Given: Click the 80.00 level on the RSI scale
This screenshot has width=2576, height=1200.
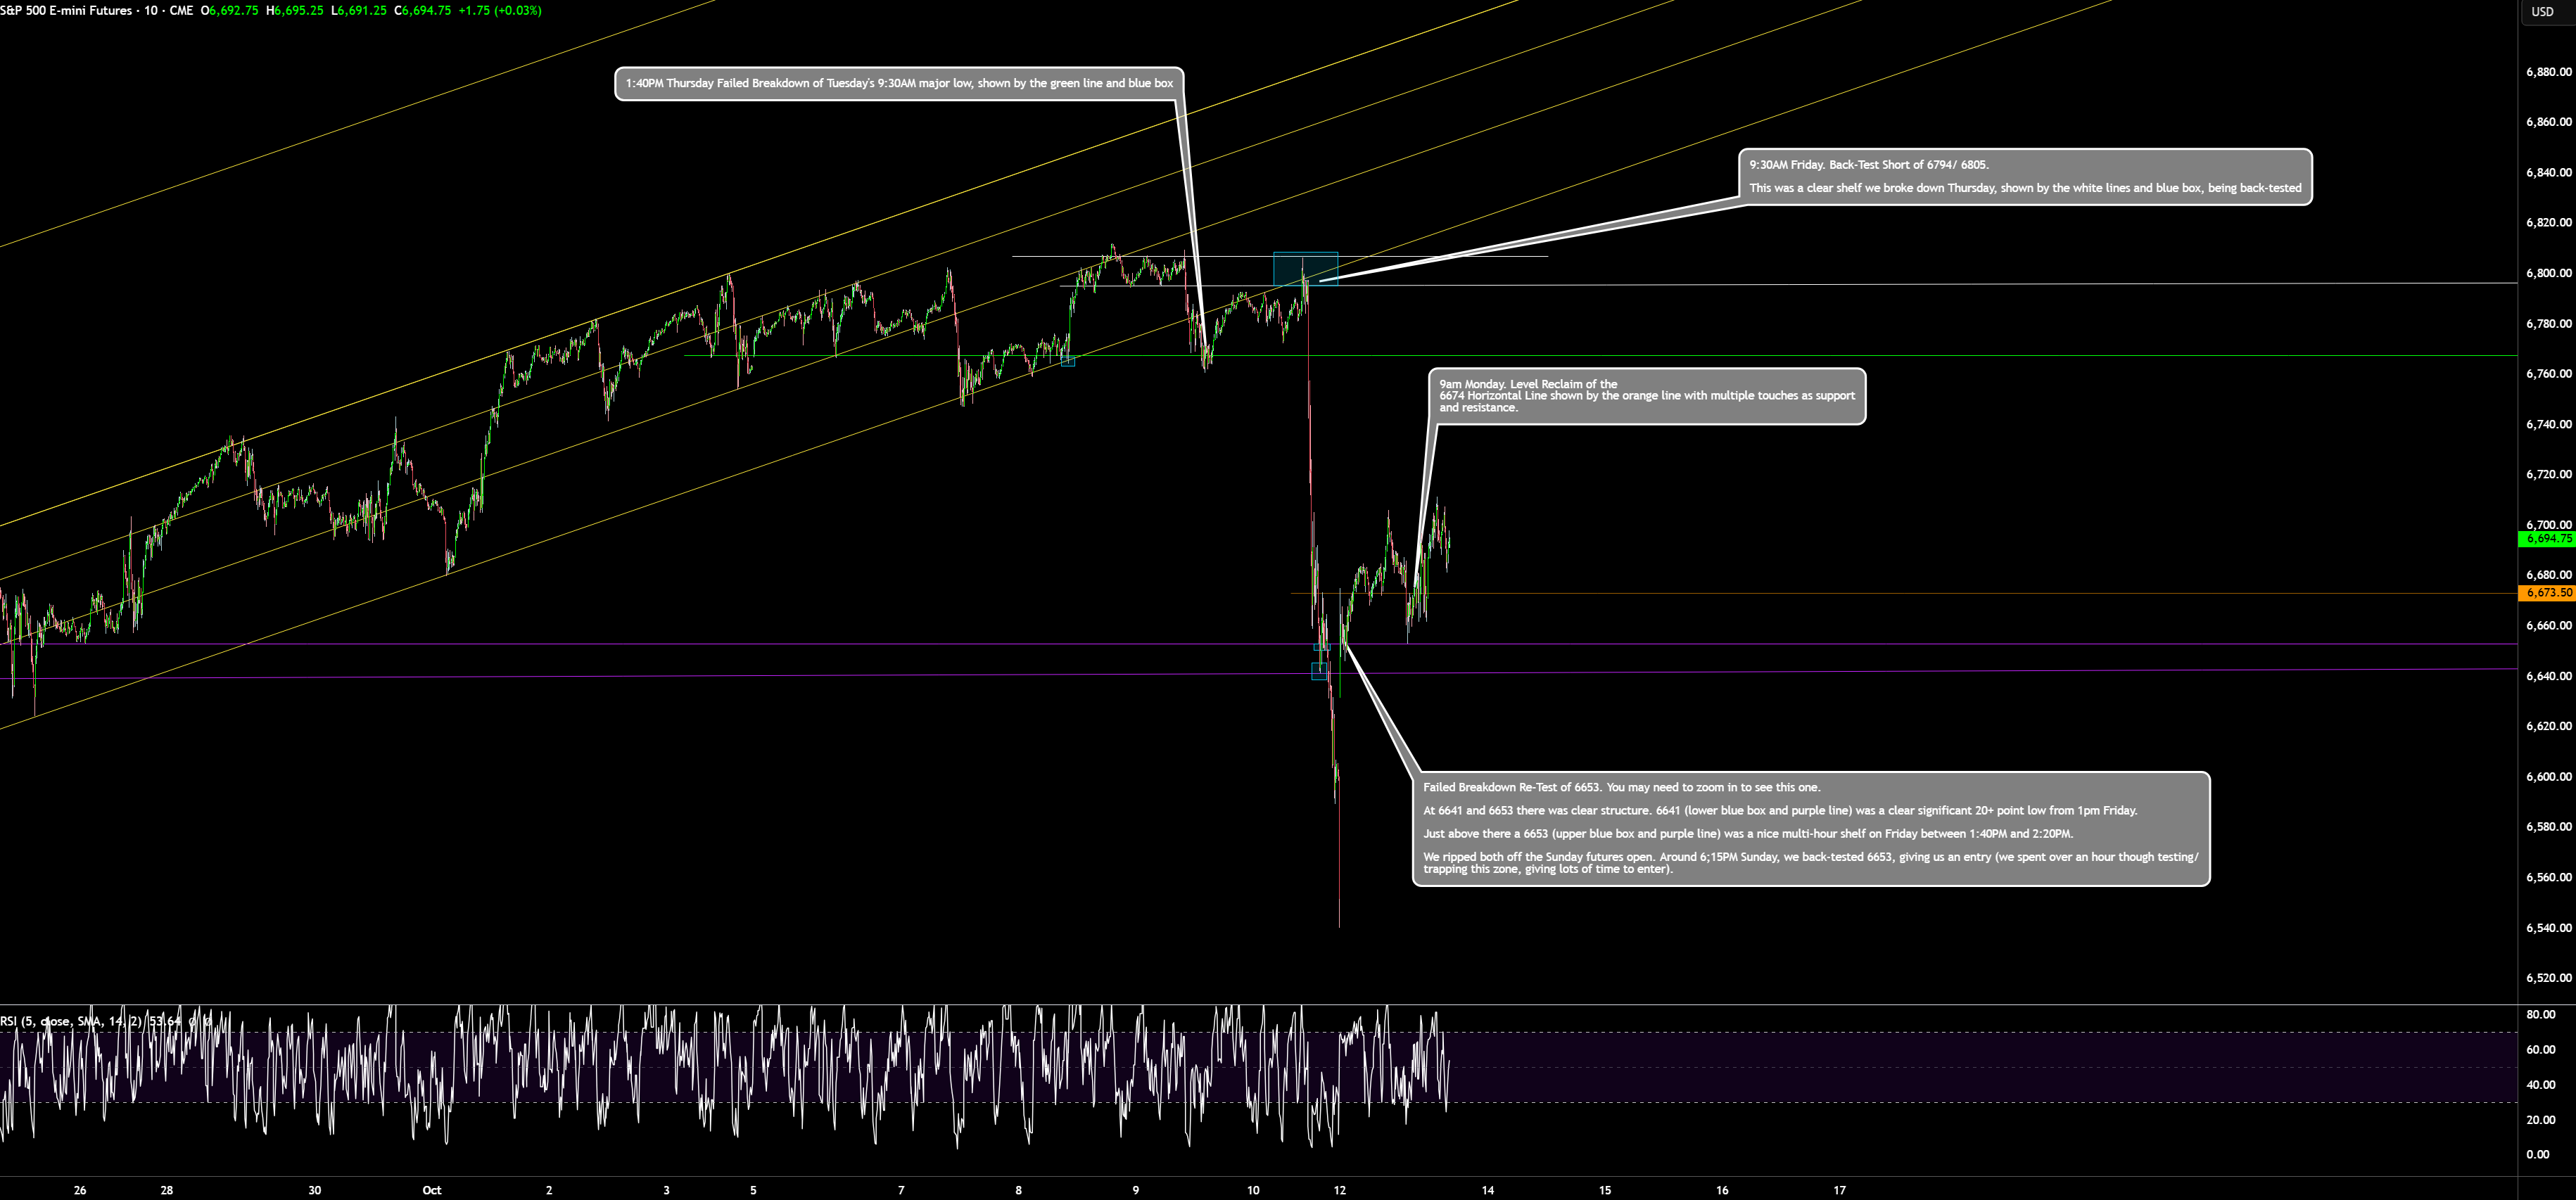Looking at the screenshot, I should point(2540,1014).
